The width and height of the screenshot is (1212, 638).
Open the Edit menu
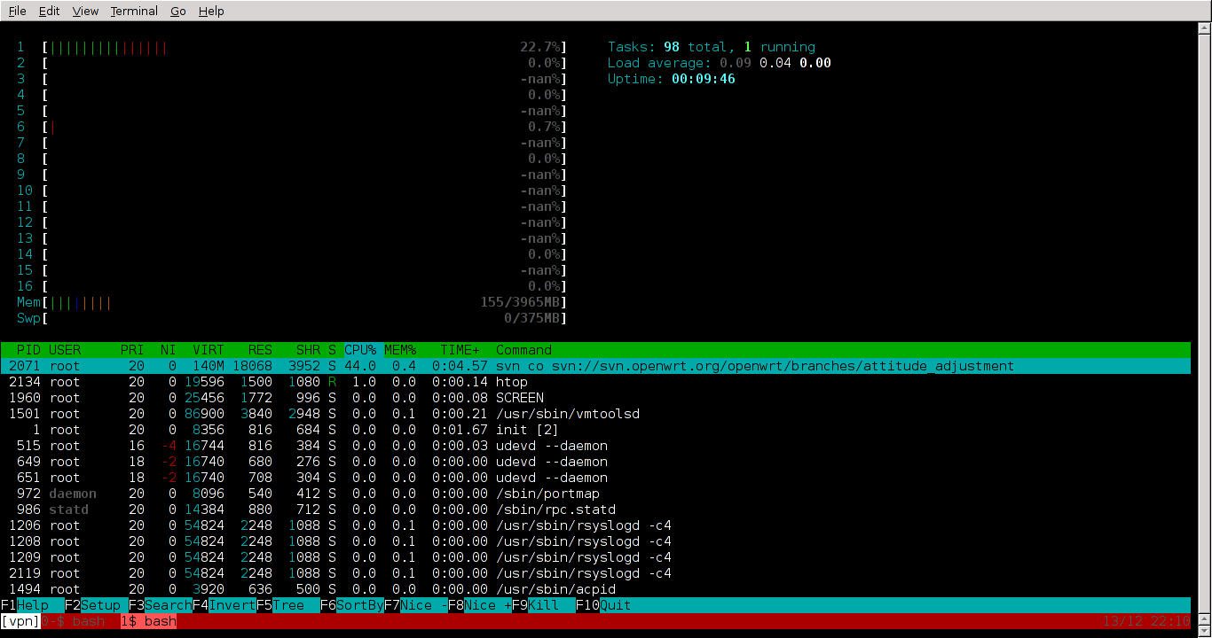click(x=50, y=12)
